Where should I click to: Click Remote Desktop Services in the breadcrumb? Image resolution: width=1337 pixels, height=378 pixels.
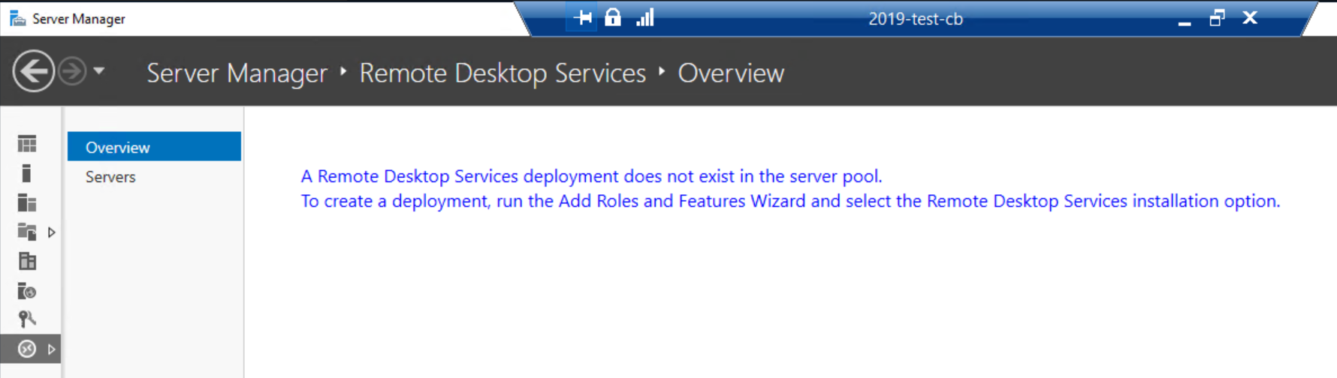coord(502,73)
